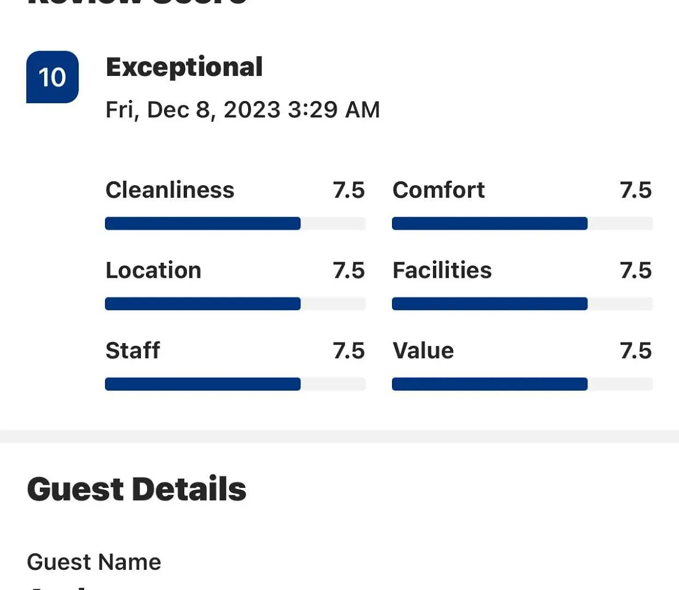The image size is (679, 590).
Task: Click the Guest Details section heading
Action: [x=137, y=489]
